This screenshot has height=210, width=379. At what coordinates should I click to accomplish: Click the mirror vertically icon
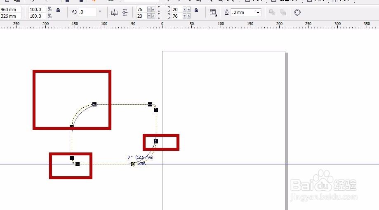click(x=125, y=12)
